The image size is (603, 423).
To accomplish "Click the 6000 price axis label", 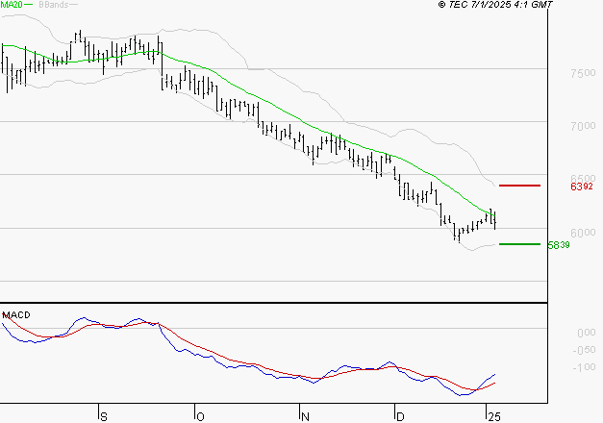I will point(583,233).
